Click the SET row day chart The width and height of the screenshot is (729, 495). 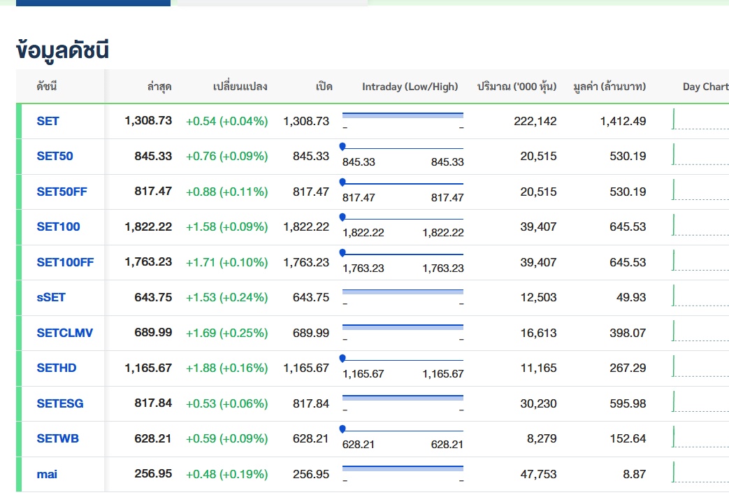click(x=700, y=120)
